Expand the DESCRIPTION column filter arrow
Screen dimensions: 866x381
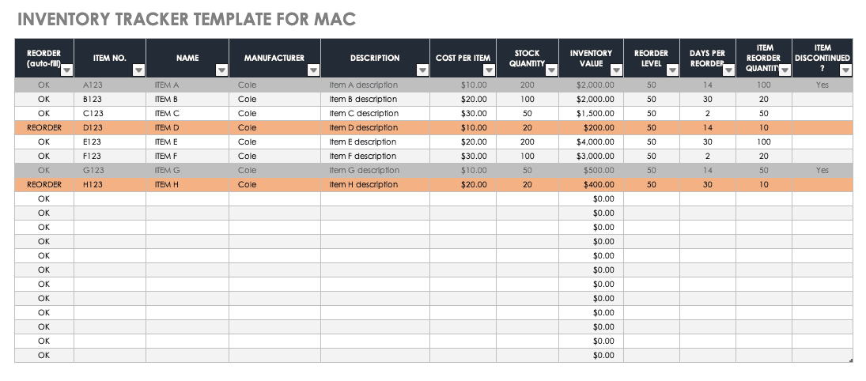point(422,70)
